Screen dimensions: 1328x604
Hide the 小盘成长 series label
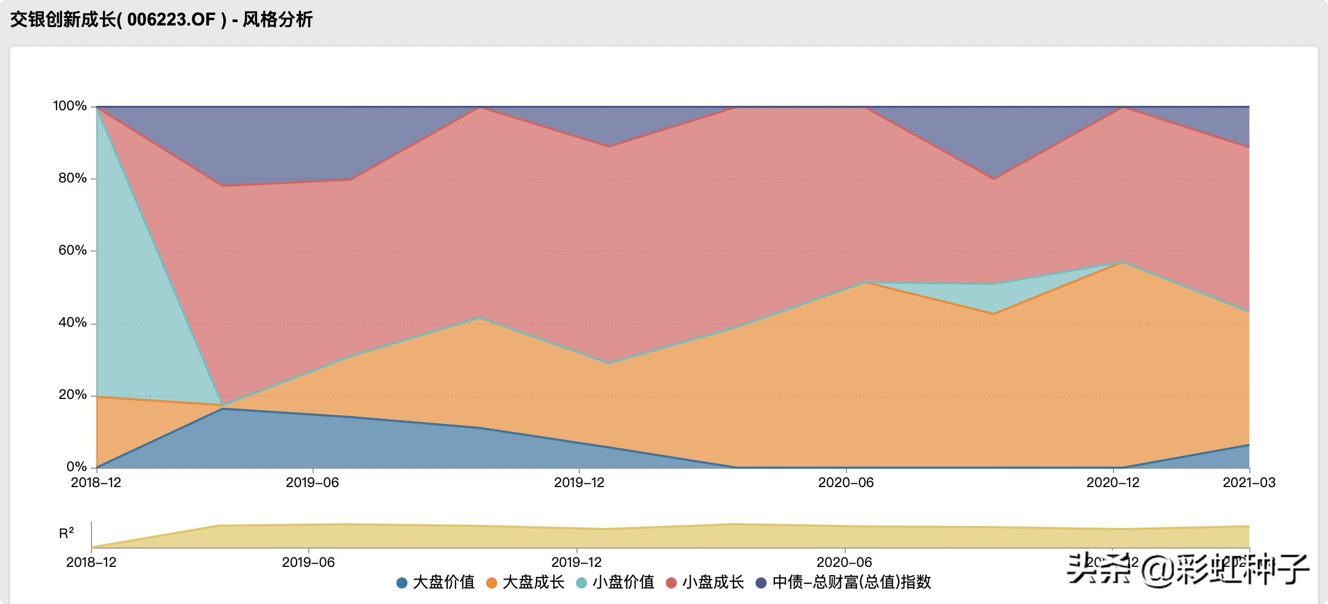pyautogui.click(x=713, y=582)
